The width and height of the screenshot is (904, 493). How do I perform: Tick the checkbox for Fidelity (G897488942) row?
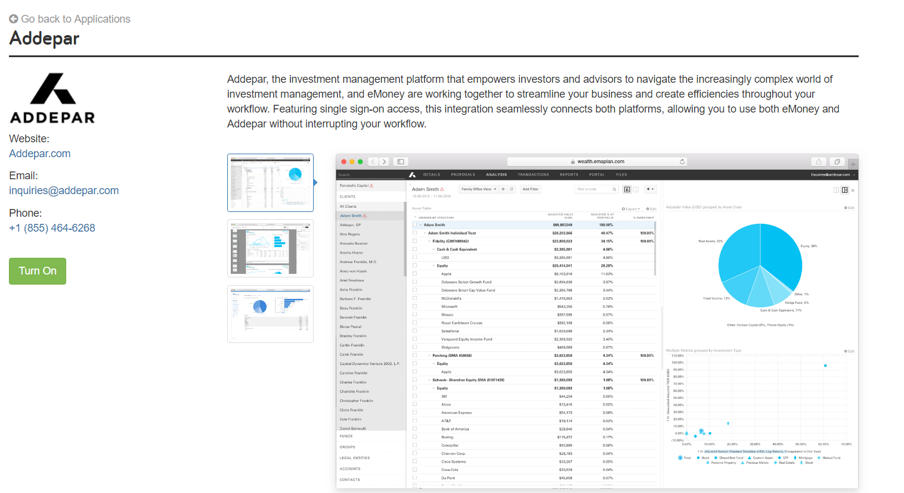pyautogui.click(x=414, y=241)
